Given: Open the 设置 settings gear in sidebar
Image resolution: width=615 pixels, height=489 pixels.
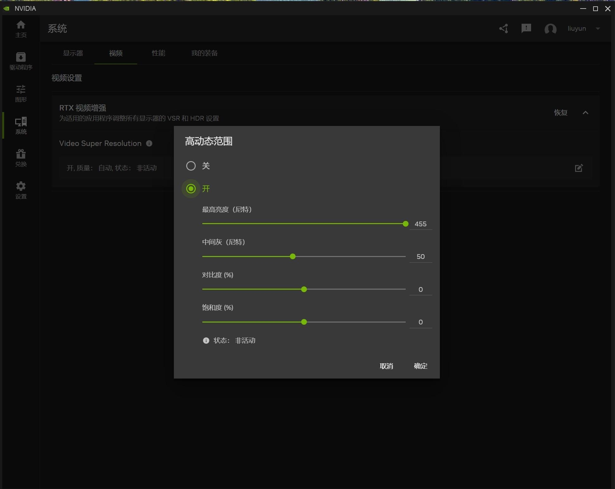Looking at the screenshot, I should (21, 191).
